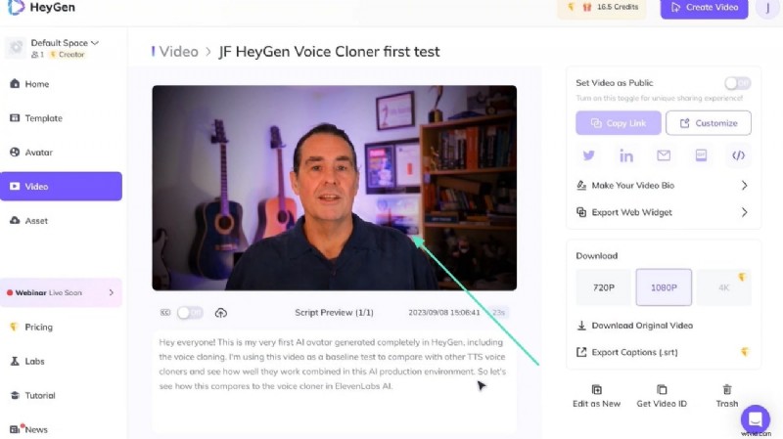This screenshot has height=439, width=783.
Task: Click Export Captions (.srt)
Action: point(626,352)
